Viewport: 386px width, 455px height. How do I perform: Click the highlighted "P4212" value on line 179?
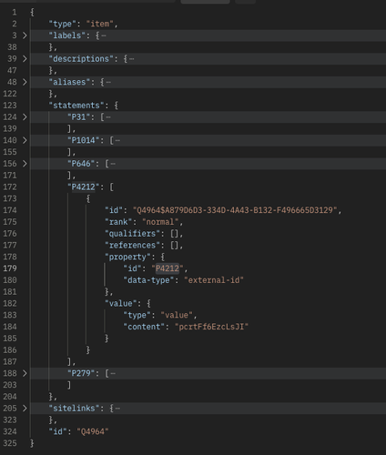click(168, 268)
